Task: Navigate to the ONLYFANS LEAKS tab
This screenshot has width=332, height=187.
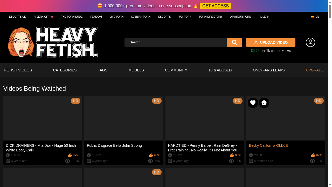Action: [x=269, y=70]
